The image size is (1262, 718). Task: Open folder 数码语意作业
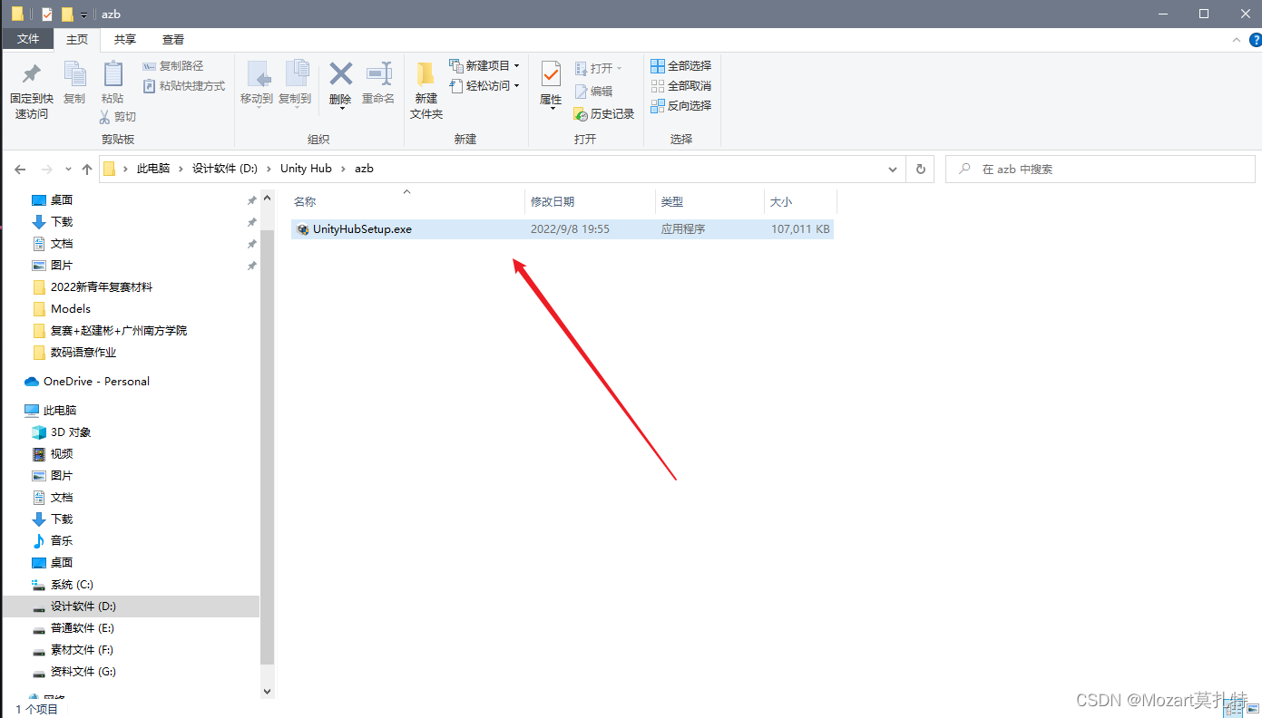(x=83, y=353)
